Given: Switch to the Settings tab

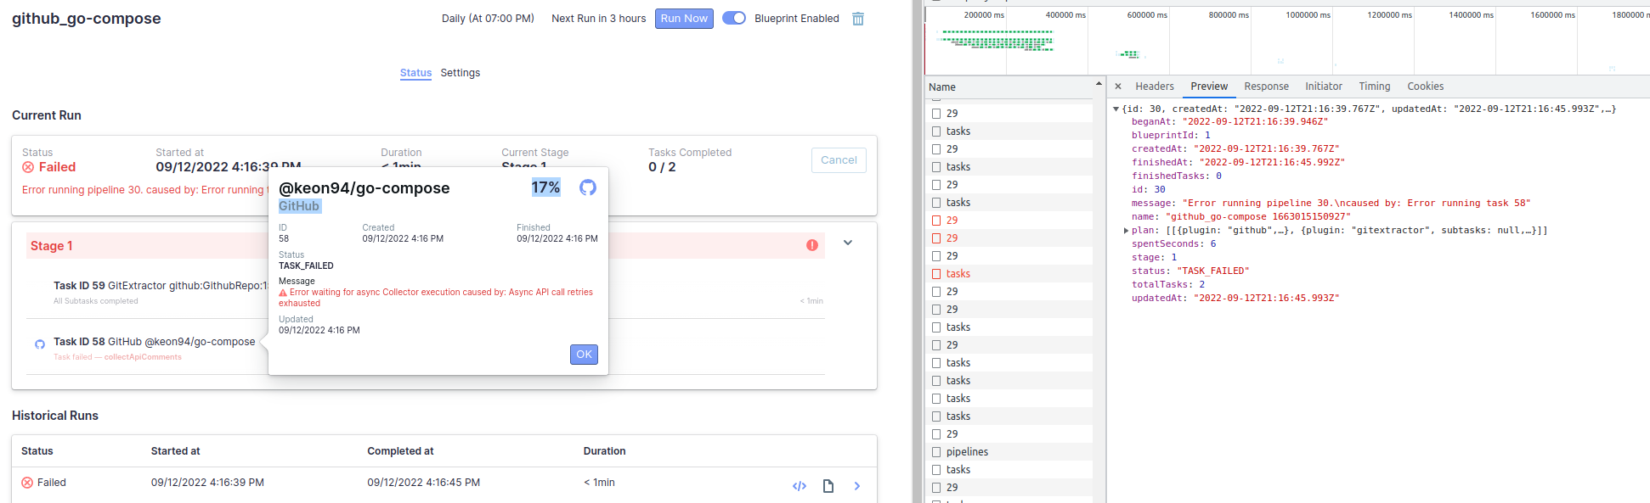Looking at the screenshot, I should click(461, 73).
